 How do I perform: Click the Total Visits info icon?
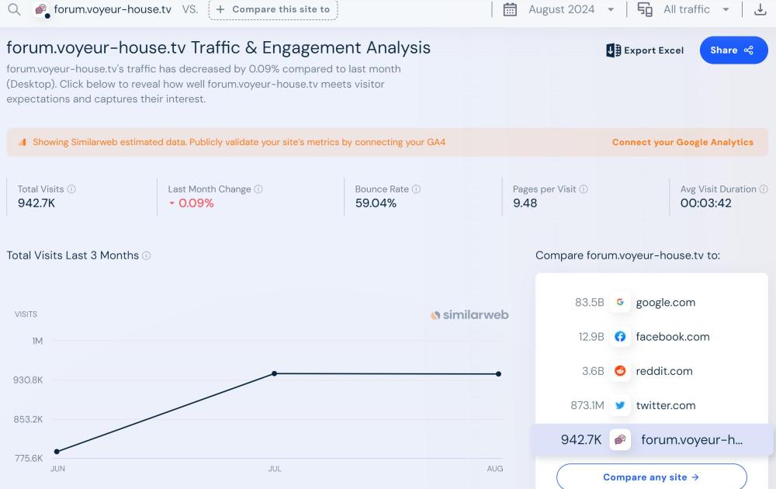pyautogui.click(x=71, y=189)
